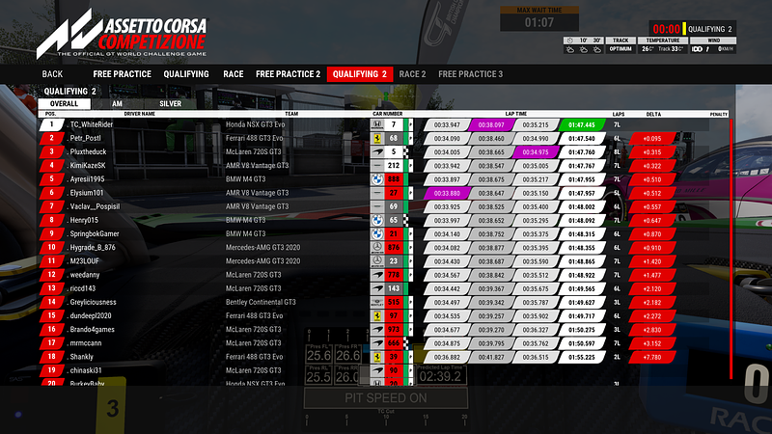Open the Free Practice session tab
772x434 pixels.
[123, 74]
